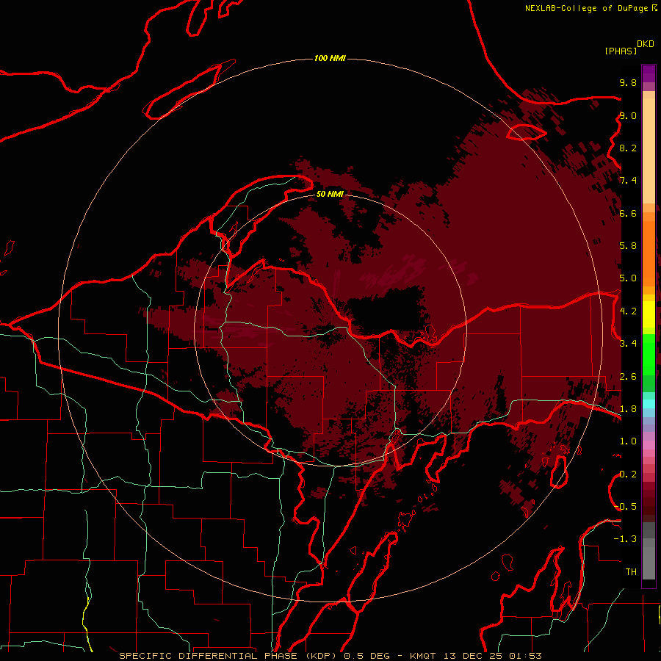
Task: Click the 2.6 value on the color scale
Action: click(628, 376)
